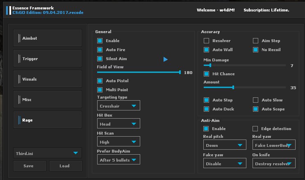Open the Third.ini config dropdown
This screenshot has height=180, width=305.
pos(47,153)
